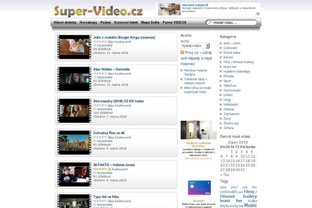Open Typy lidí ve fitku link
Viewport: 312px width, 208px height.
click(106, 197)
